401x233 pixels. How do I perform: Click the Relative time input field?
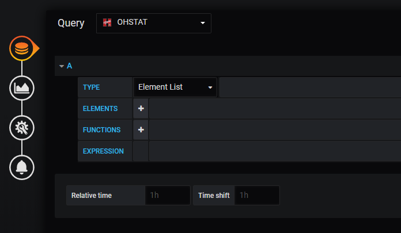tap(168, 196)
